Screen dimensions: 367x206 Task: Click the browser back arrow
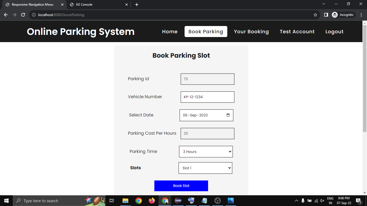click(6, 15)
